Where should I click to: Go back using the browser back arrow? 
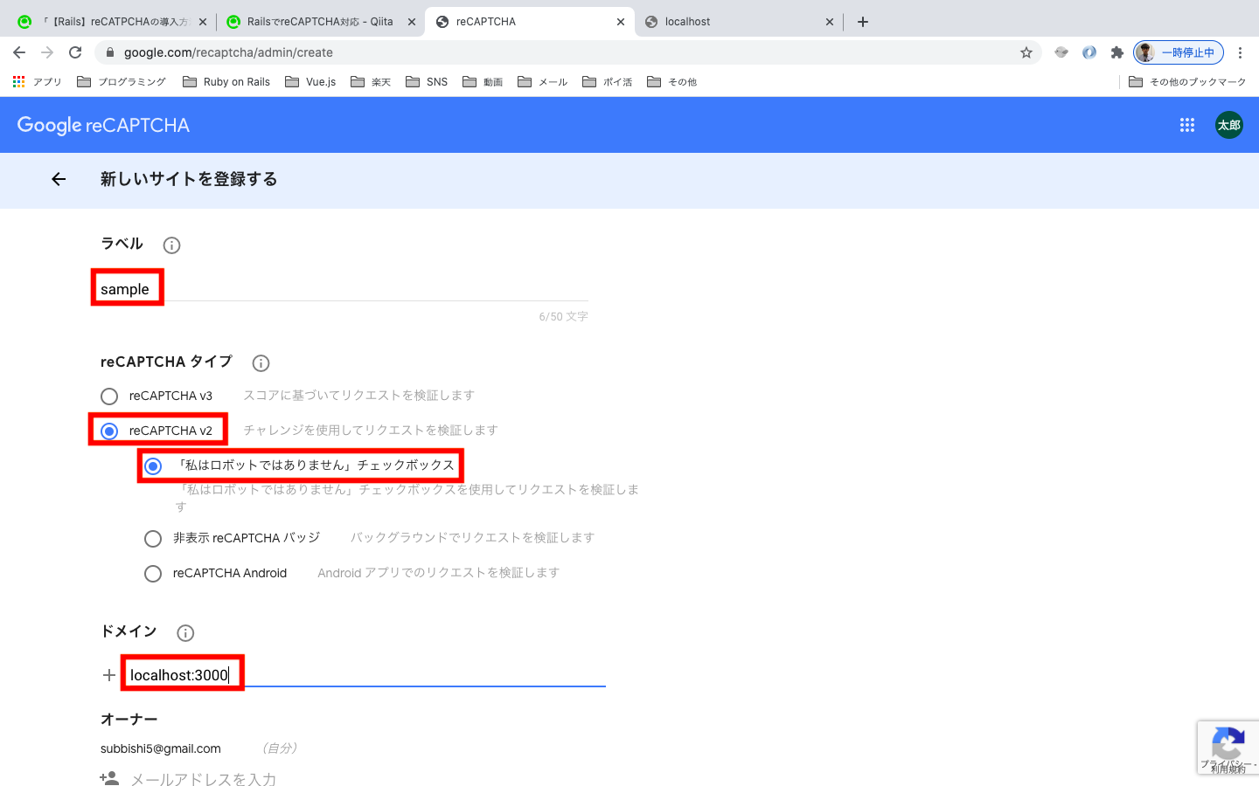[19, 52]
